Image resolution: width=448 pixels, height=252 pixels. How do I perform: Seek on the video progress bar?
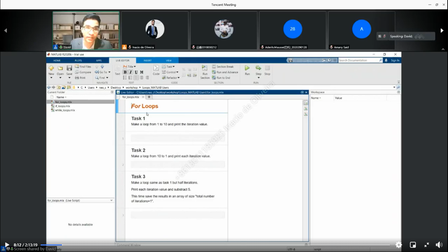click(197, 245)
